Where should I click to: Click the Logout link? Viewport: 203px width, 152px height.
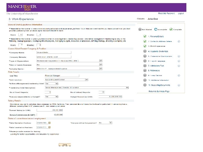coord(181,13)
